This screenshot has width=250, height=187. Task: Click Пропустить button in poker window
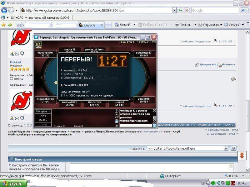tap(43, 112)
